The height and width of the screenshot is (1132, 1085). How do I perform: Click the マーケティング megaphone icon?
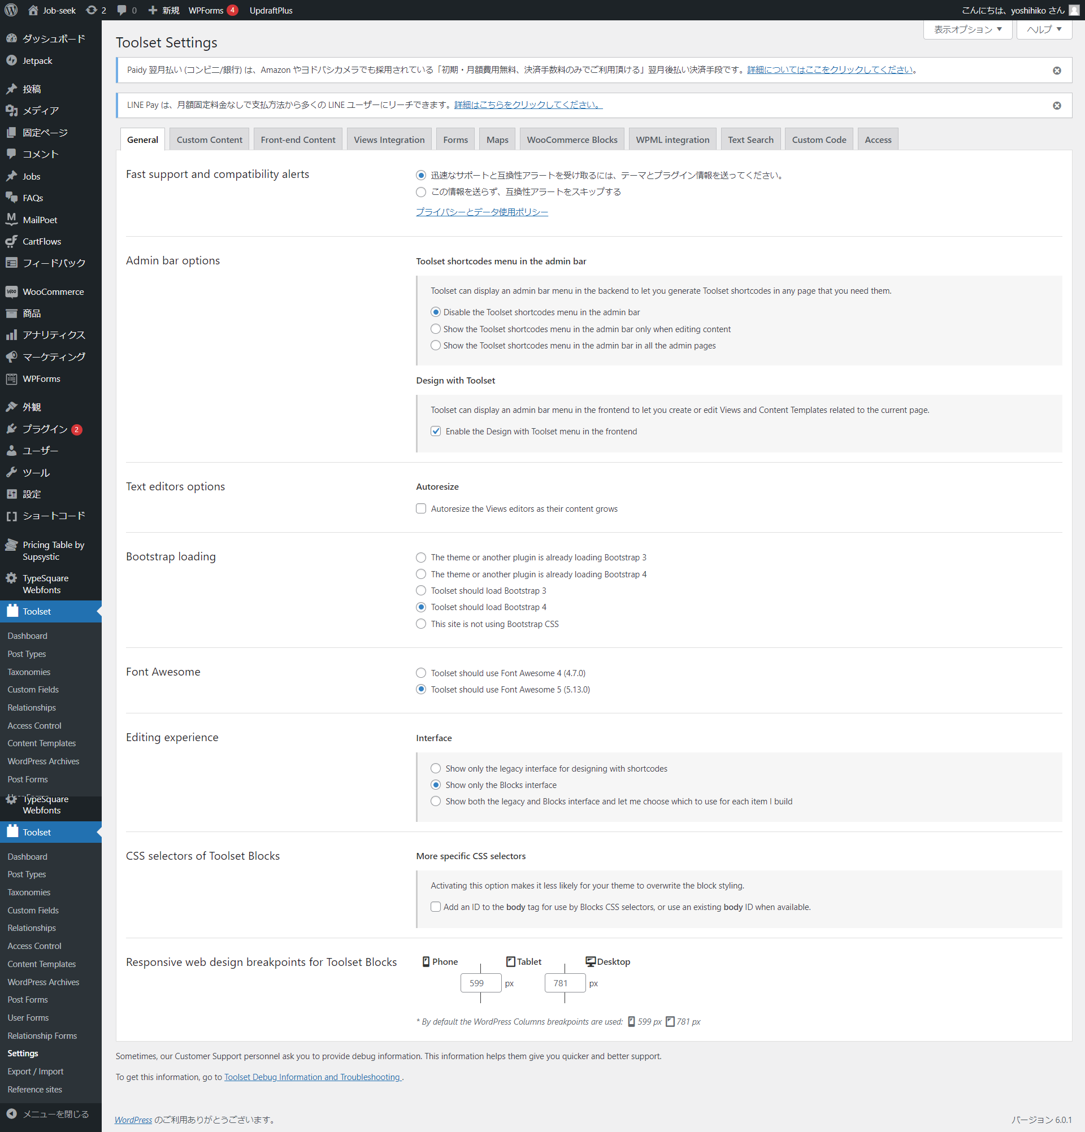tap(11, 357)
